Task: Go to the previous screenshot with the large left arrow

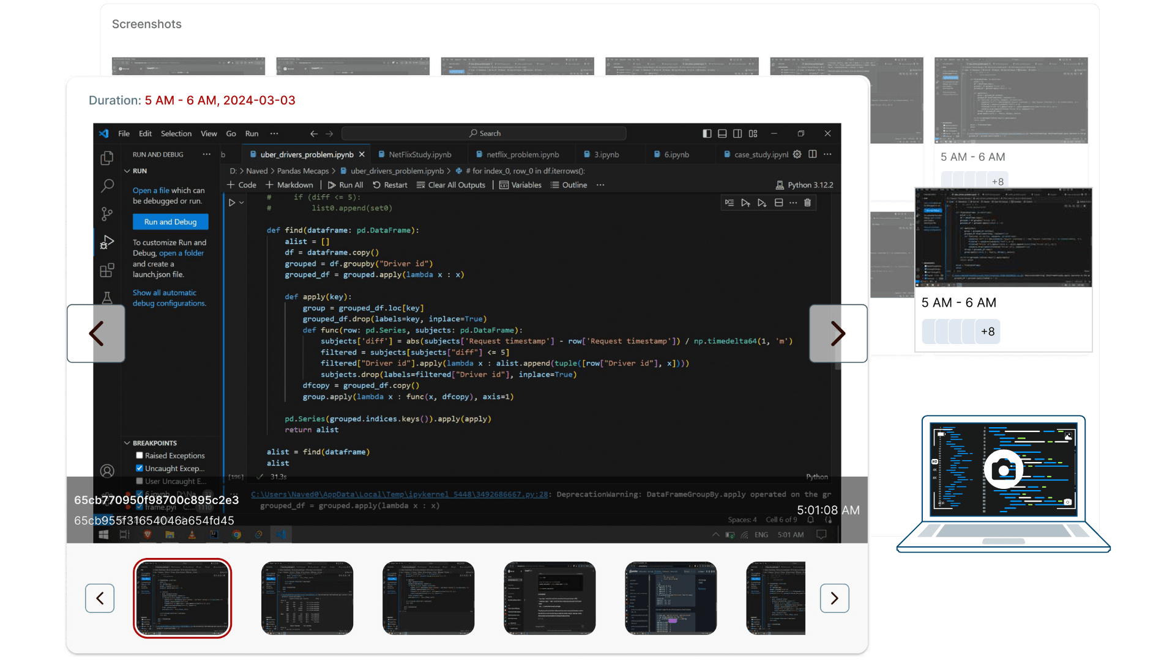Action: pos(96,334)
